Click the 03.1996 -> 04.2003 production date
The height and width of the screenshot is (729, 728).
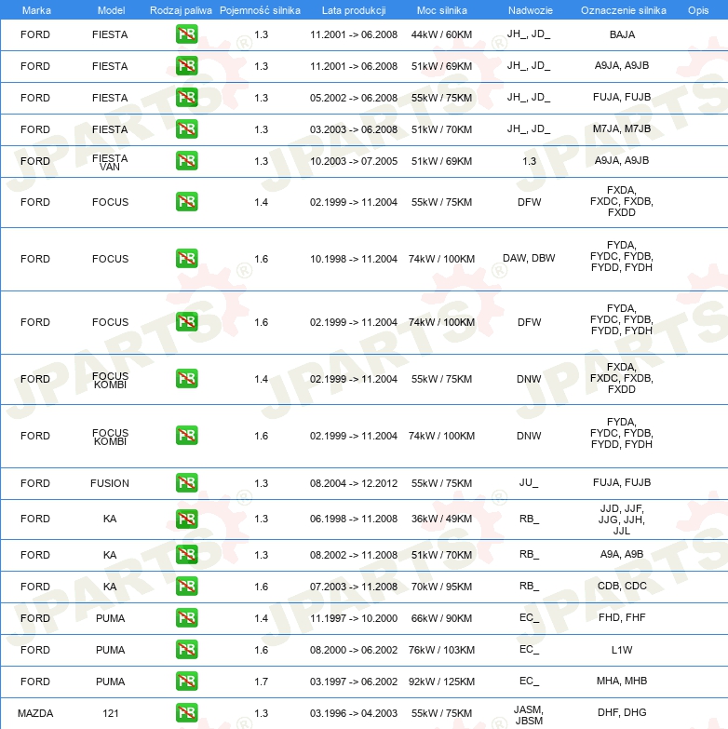pyautogui.click(x=354, y=713)
